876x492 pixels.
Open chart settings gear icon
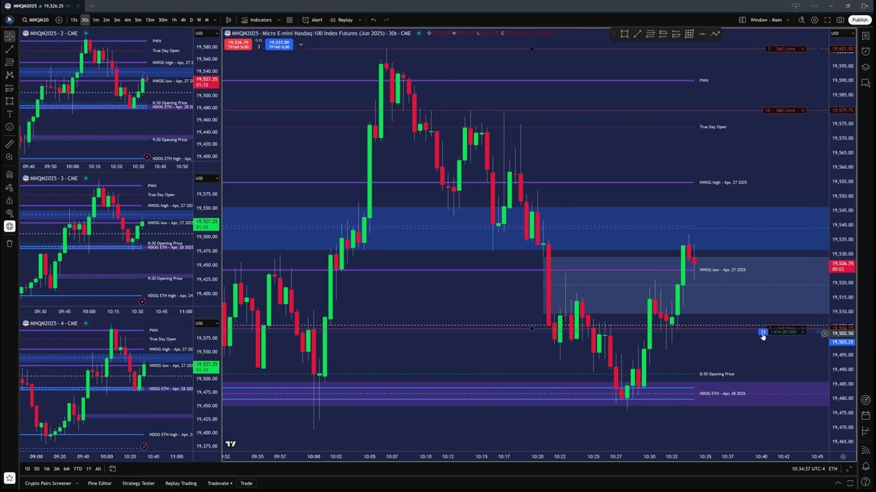pos(814,20)
